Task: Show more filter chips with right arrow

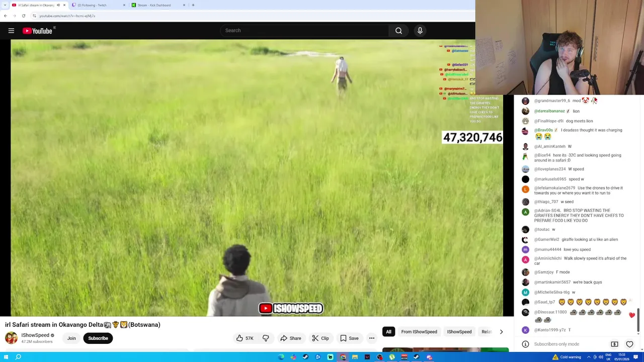Action: pyautogui.click(x=501, y=332)
